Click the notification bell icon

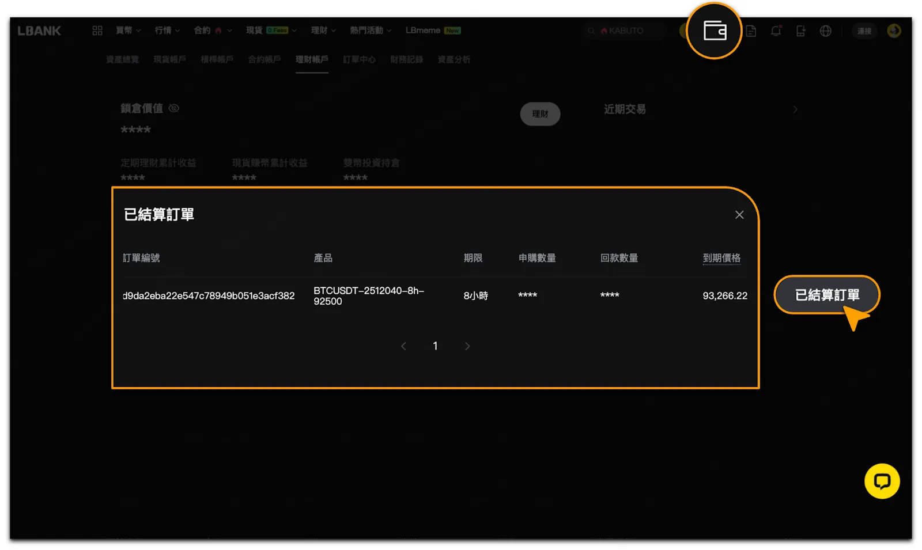point(776,31)
